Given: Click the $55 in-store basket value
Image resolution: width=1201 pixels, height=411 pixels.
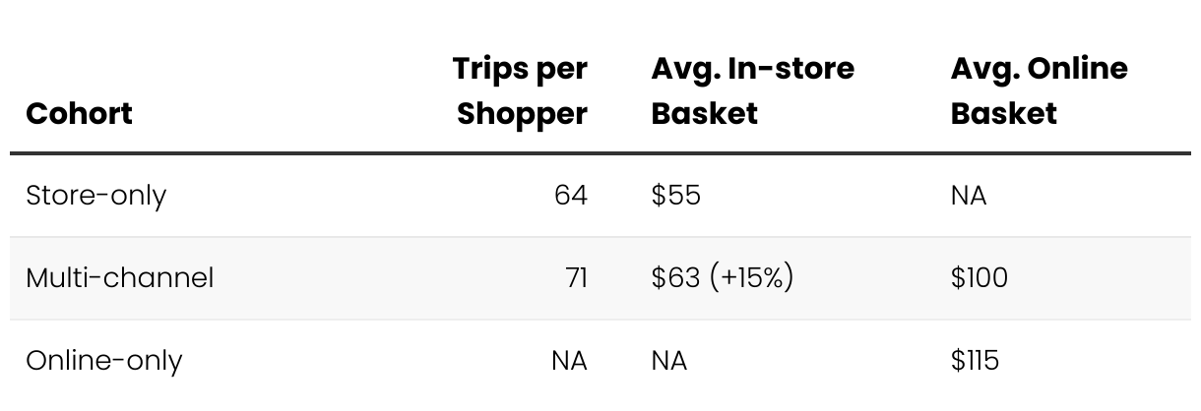Looking at the screenshot, I should click(x=675, y=195).
